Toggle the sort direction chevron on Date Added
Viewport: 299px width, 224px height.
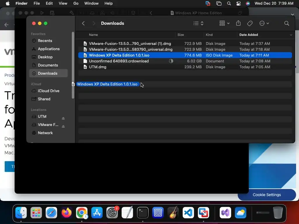291,35
